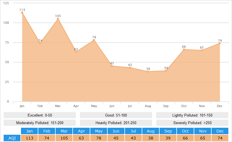Click the table cell with value 45
The image size is (232, 142).
(x=116, y=138)
